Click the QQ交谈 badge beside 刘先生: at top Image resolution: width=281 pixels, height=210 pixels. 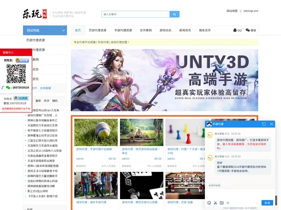click(x=22, y=60)
